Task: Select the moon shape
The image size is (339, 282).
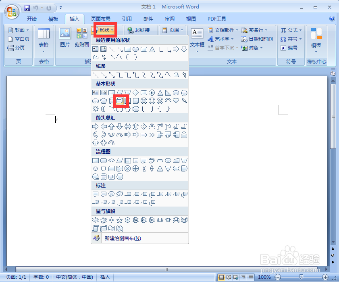Action: [x=104, y=109]
